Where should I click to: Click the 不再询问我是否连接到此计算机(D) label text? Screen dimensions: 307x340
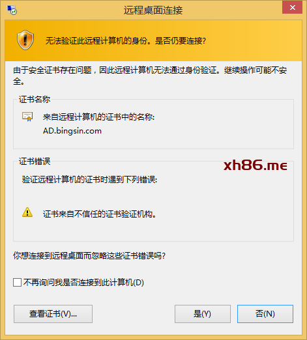point(83,283)
